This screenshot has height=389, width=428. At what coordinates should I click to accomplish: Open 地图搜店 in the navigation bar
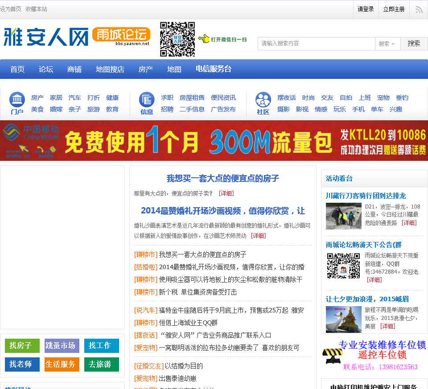[110, 69]
